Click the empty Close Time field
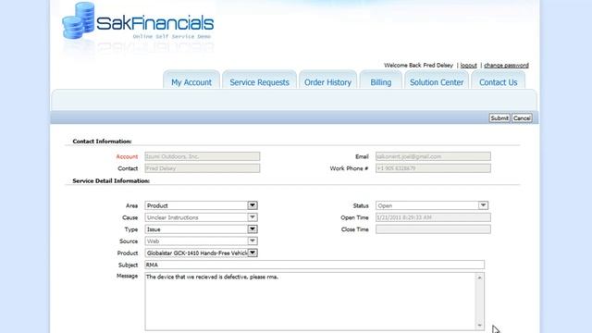 [x=433, y=229]
